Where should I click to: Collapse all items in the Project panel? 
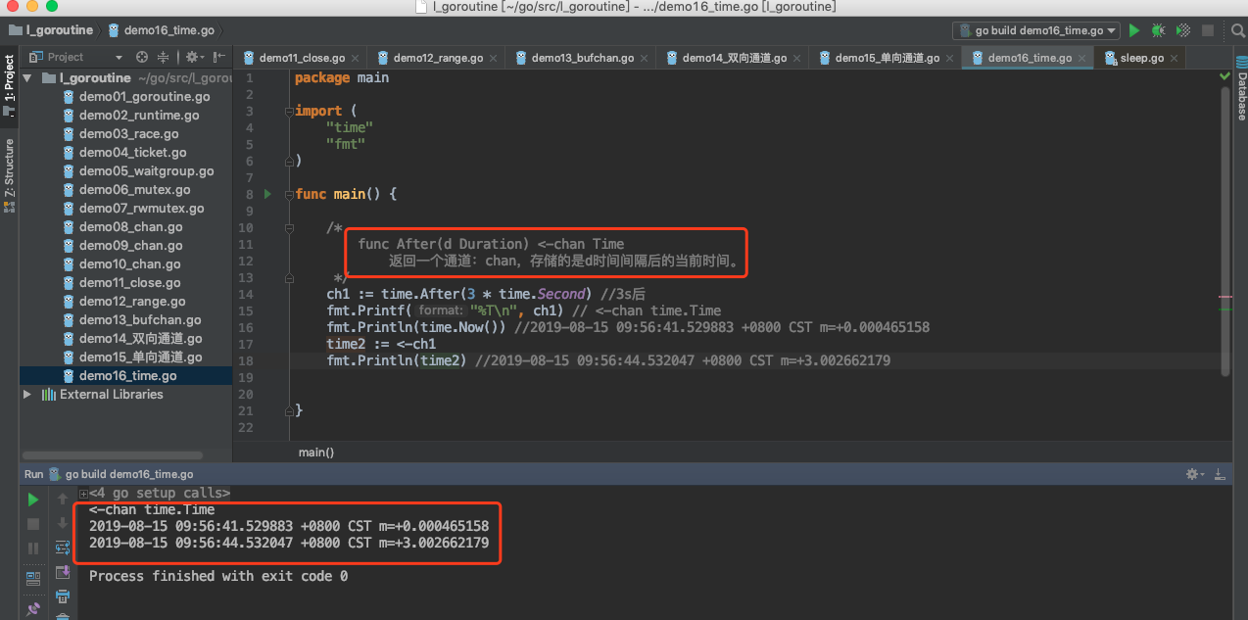(164, 57)
